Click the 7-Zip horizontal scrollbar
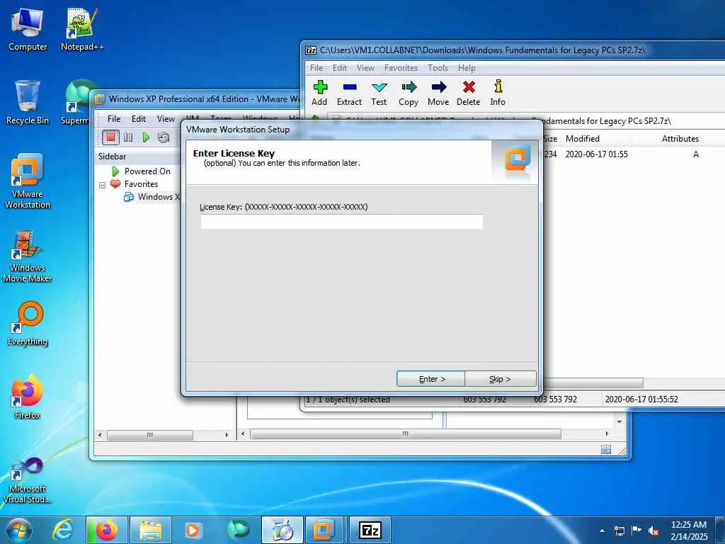This screenshot has width=725, height=544. [593, 383]
